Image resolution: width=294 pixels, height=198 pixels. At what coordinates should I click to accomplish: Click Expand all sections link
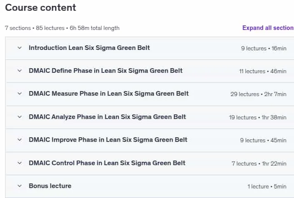pyautogui.click(x=268, y=28)
